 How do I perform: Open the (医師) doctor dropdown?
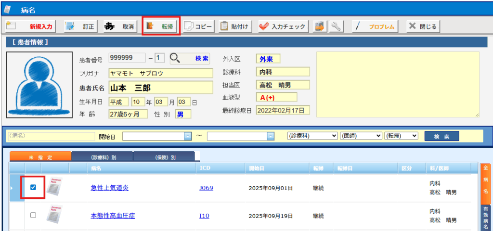coord(361,136)
